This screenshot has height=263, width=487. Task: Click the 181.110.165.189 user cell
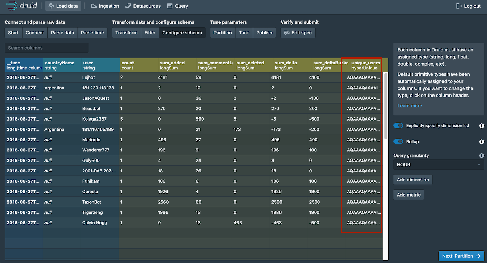100,129
